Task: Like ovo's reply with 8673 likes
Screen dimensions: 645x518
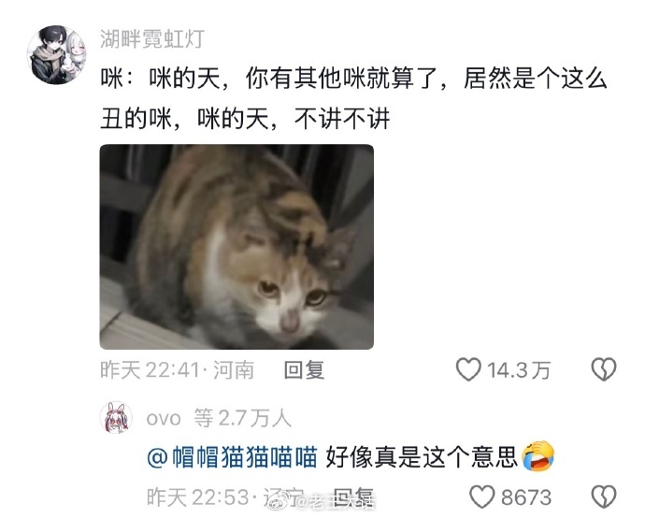Action: click(482, 496)
